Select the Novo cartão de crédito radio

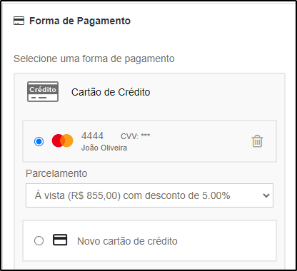point(39,240)
